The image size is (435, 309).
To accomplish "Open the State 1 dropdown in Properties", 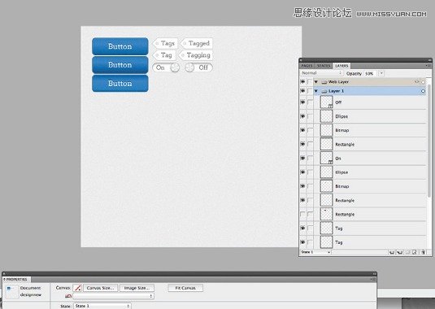I will (102, 306).
